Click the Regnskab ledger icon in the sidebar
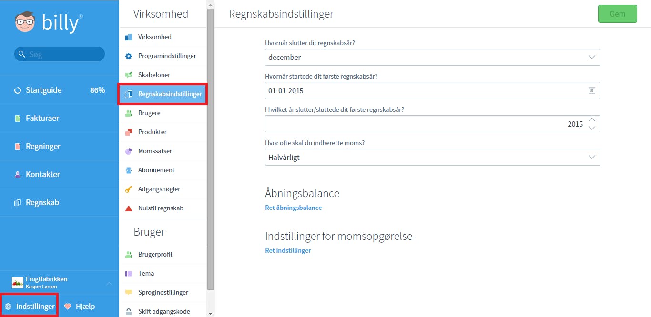Screen dimensions: 651x317 click(x=18, y=203)
